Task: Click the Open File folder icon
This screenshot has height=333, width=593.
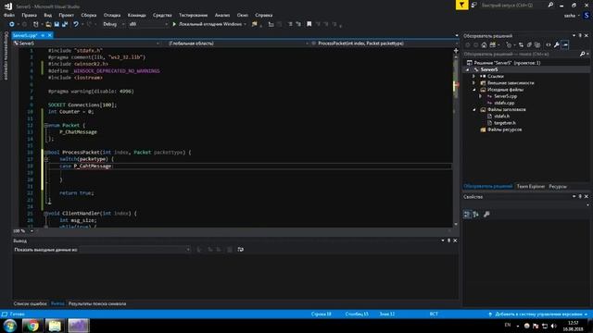Action: point(48,24)
